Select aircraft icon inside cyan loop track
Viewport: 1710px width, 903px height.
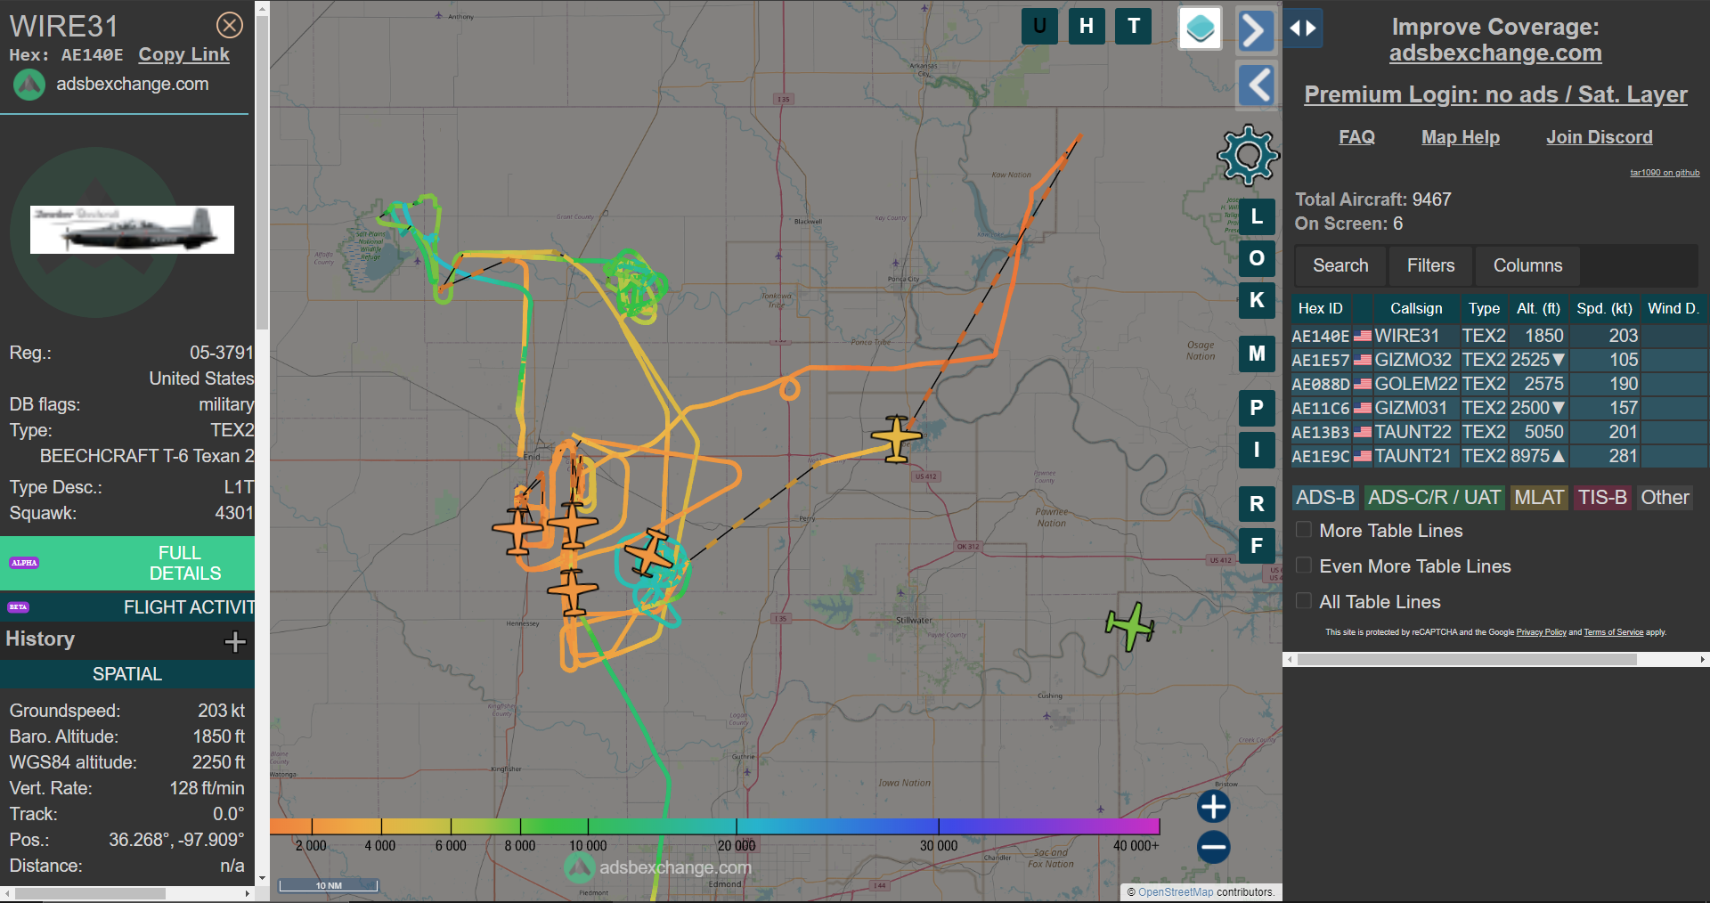click(x=649, y=553)
